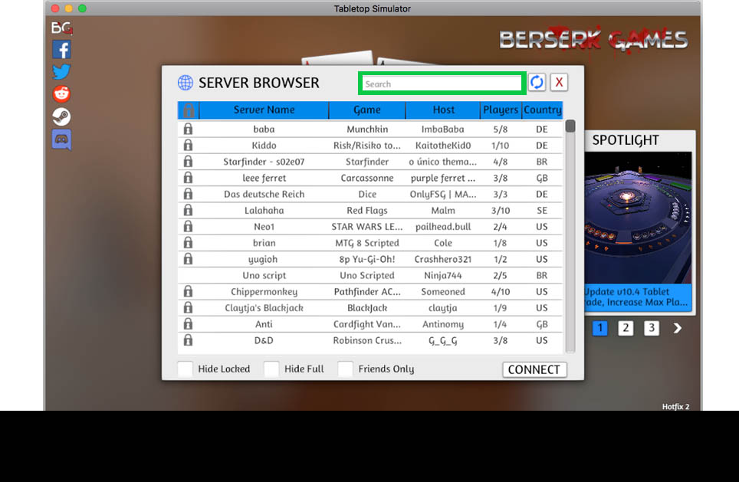Click the lock icon on Anti row
This screenshot has height=482, width=739.
click(188, 323)
